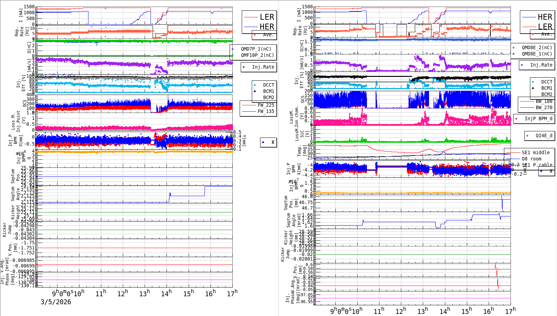The height and width of the screenshot is (316, 557).
Task: Select the BW_180 legend entry
Action: click(537, 101)
